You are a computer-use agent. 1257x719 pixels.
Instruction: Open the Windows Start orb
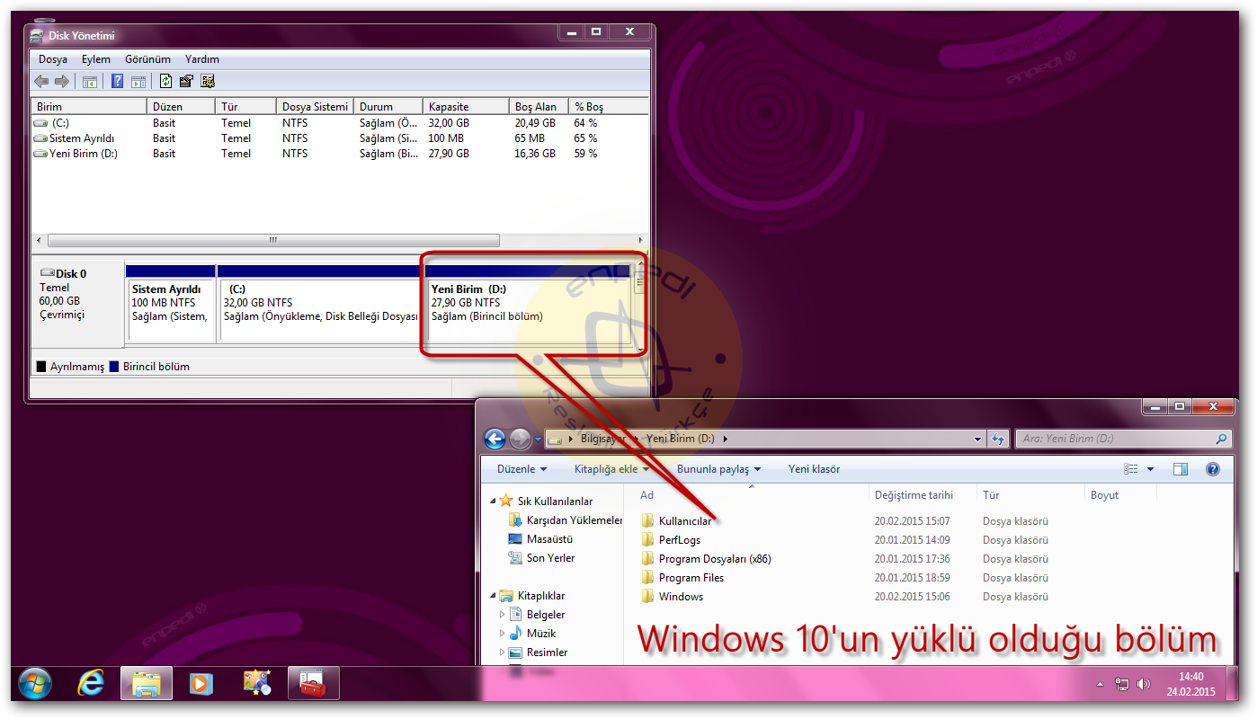[35, 683]
